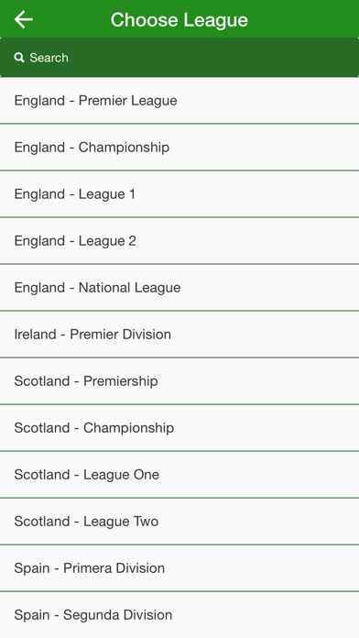Pick England - League 1
This screenshot has width=359, height=638.
(x=179, y=194)
